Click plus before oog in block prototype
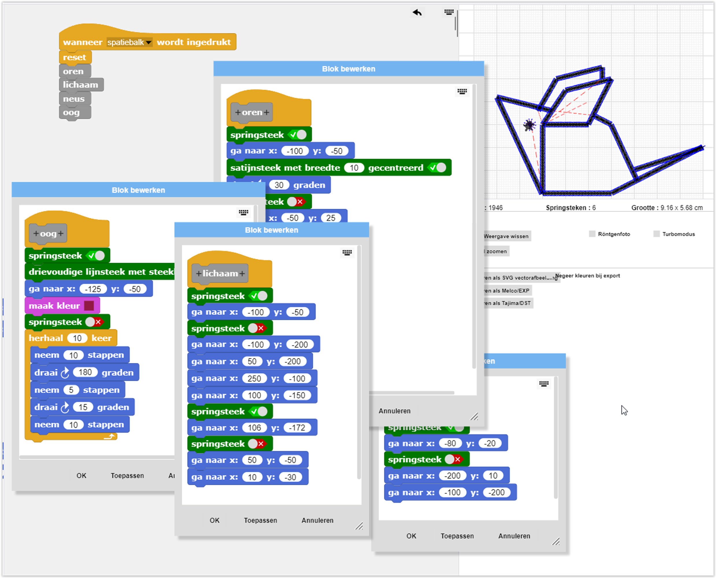Screen dimensions: 716x578 (36, 234)
